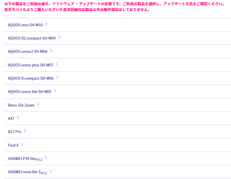Click the chevron beside HUAWEI nova lite 3

pyautogui.click(x=51, y=171)
